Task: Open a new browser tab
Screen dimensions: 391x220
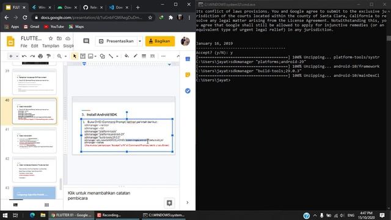Action: [137, 7]
